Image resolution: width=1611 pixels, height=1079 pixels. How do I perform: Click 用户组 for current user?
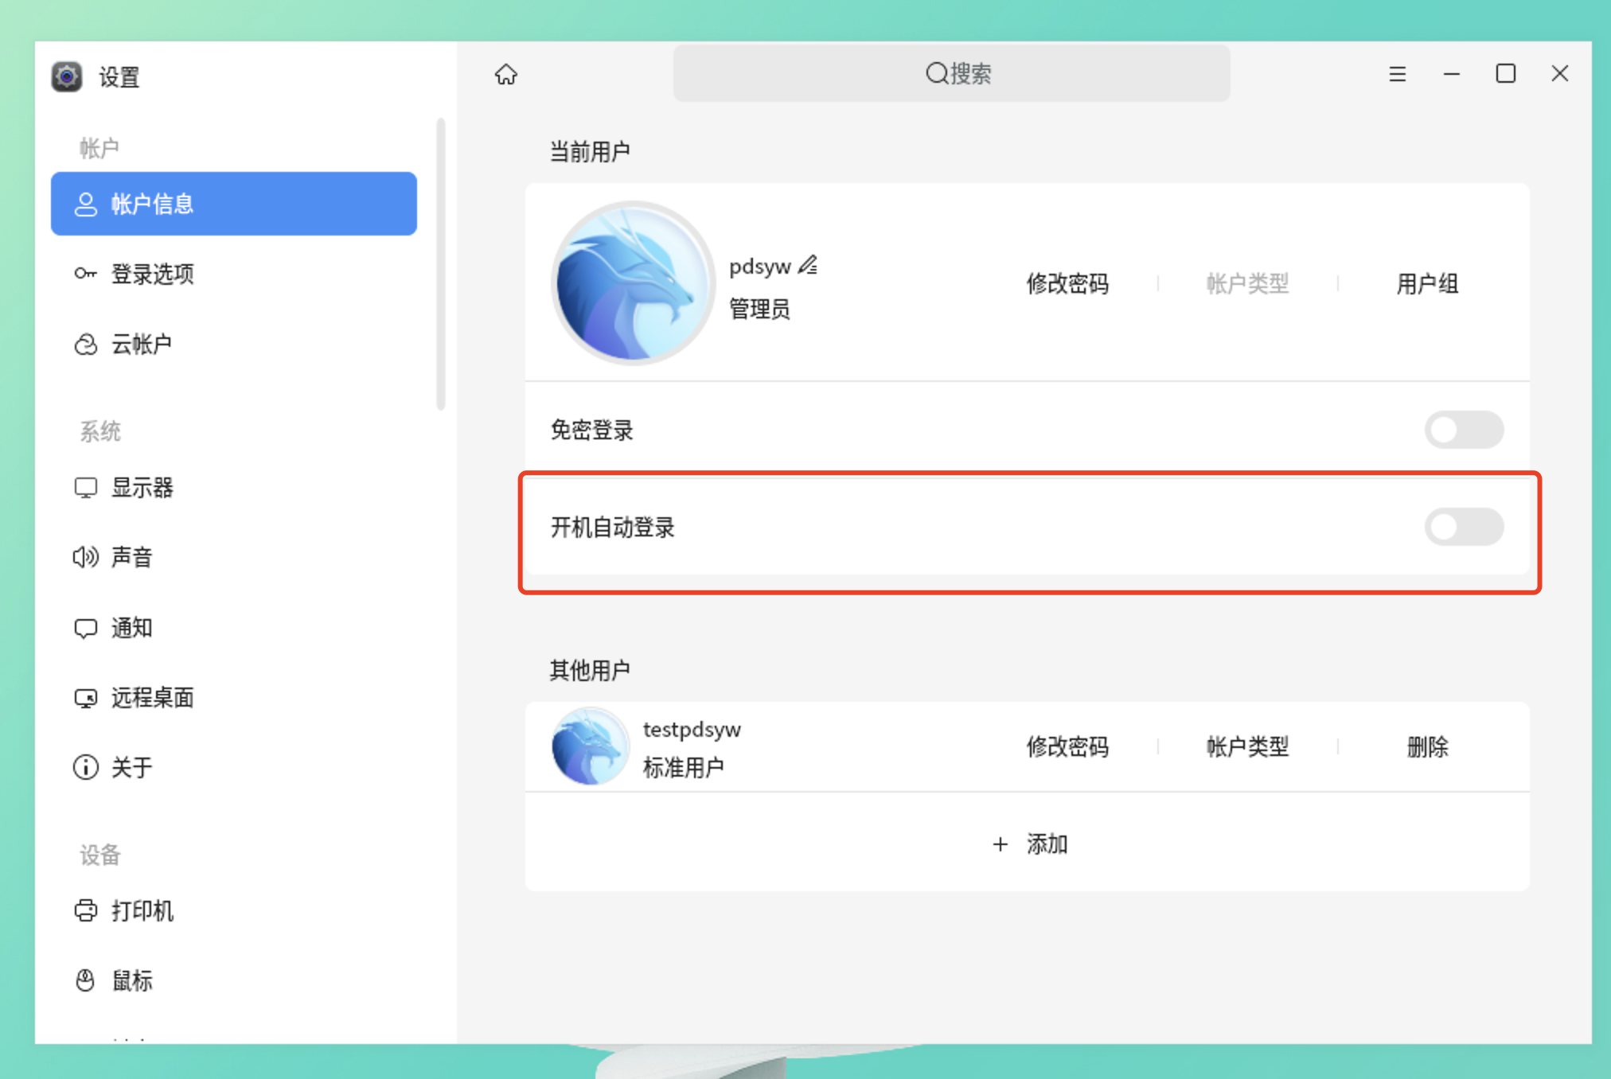click(1426, 284)
